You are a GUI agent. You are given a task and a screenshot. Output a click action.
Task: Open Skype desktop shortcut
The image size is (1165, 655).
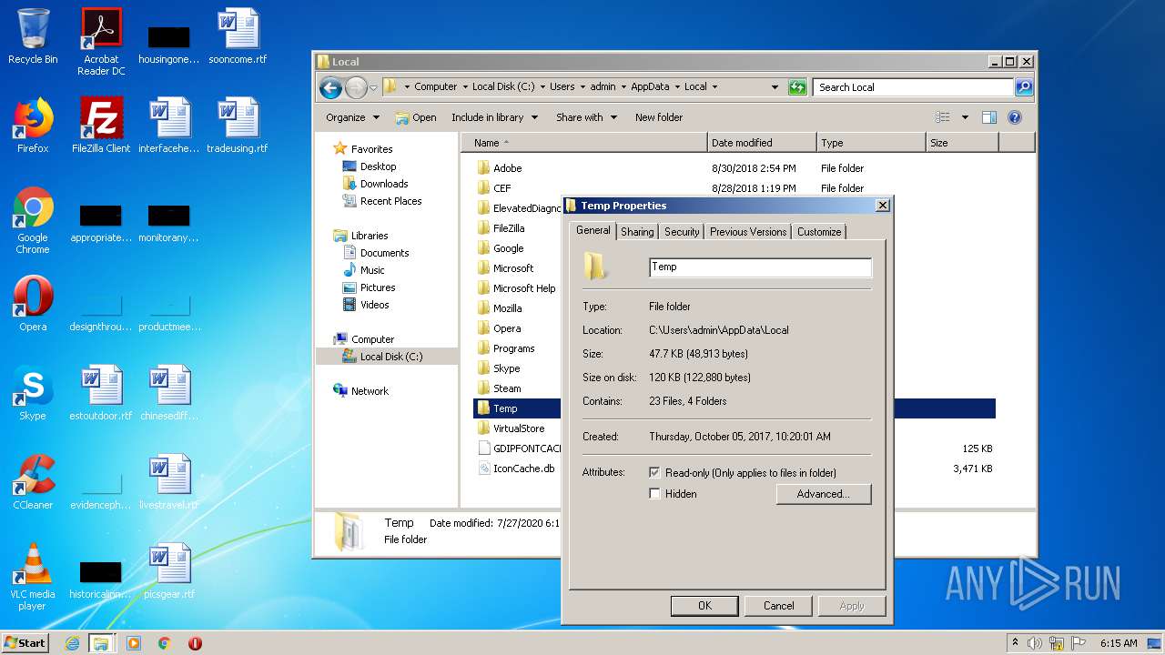point(33,393)
